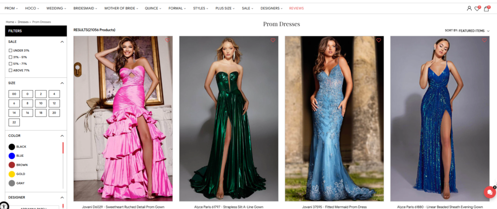Select size 6 filter
The height and width of the screenshot is (209, 497).
click(14, 104)
